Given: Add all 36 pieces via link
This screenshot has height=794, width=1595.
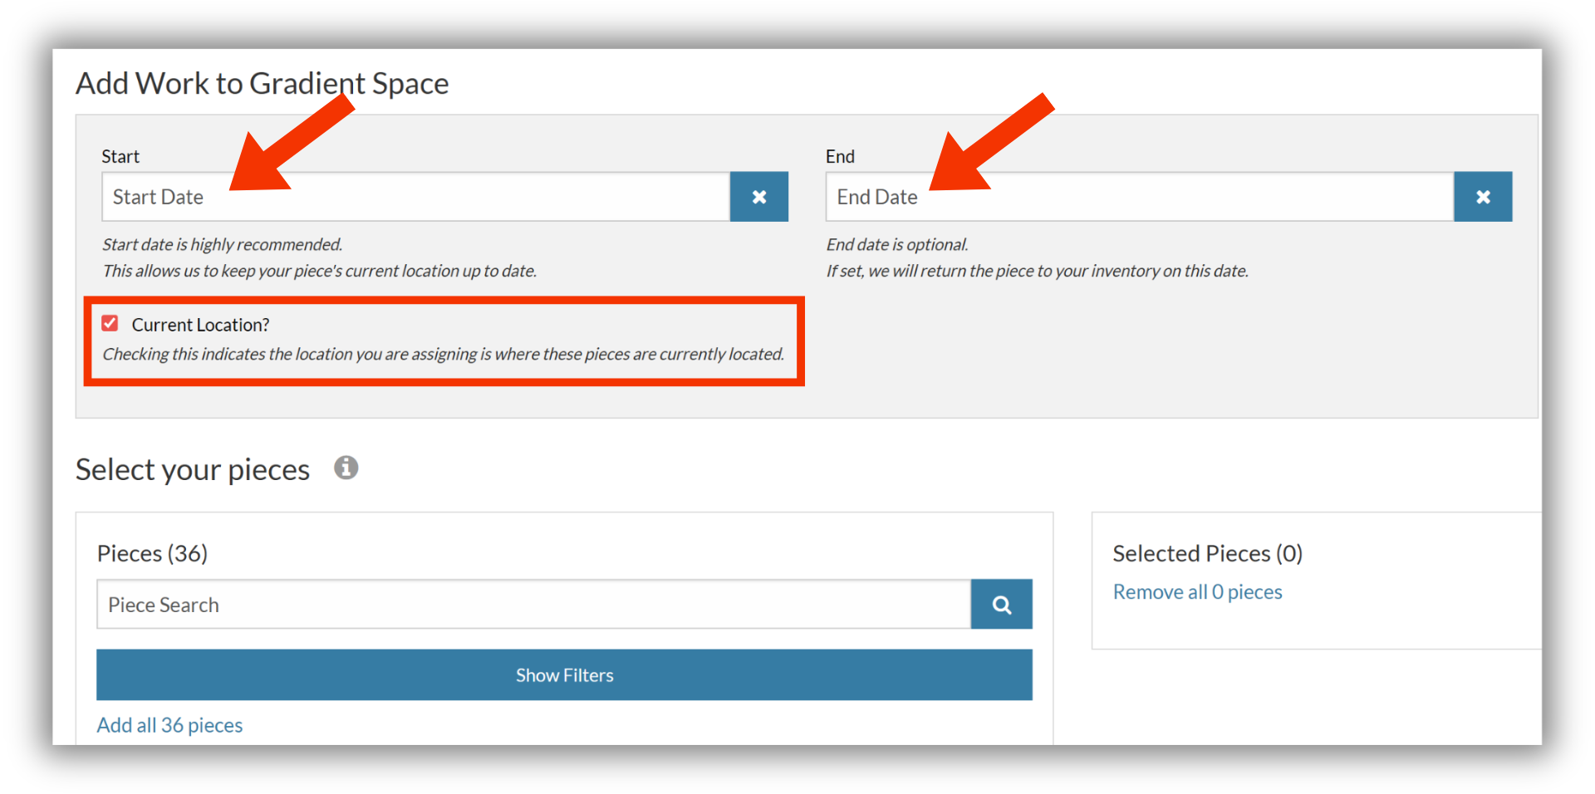Looking at the screenshot, I should tap(169, 725).
